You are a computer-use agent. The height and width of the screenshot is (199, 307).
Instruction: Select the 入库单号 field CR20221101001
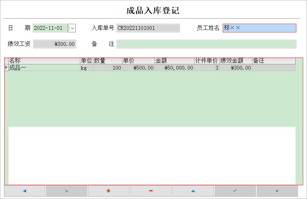click(148, 28)
